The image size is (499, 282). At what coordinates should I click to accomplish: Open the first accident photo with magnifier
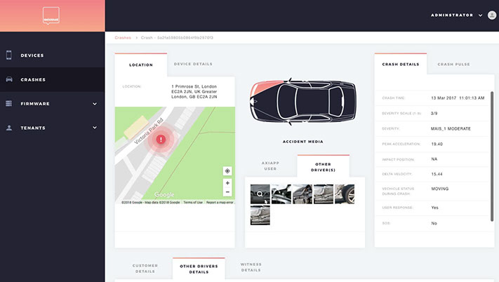tap(260, 194)
